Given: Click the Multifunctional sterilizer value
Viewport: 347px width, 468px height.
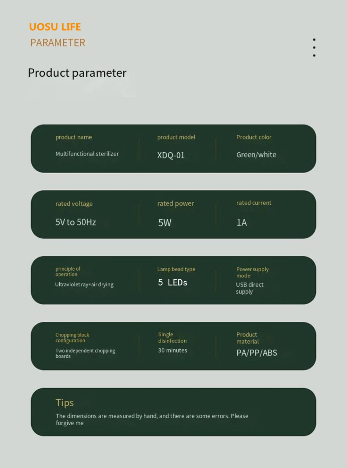Looking at the screenshot, I should (87, 154).
